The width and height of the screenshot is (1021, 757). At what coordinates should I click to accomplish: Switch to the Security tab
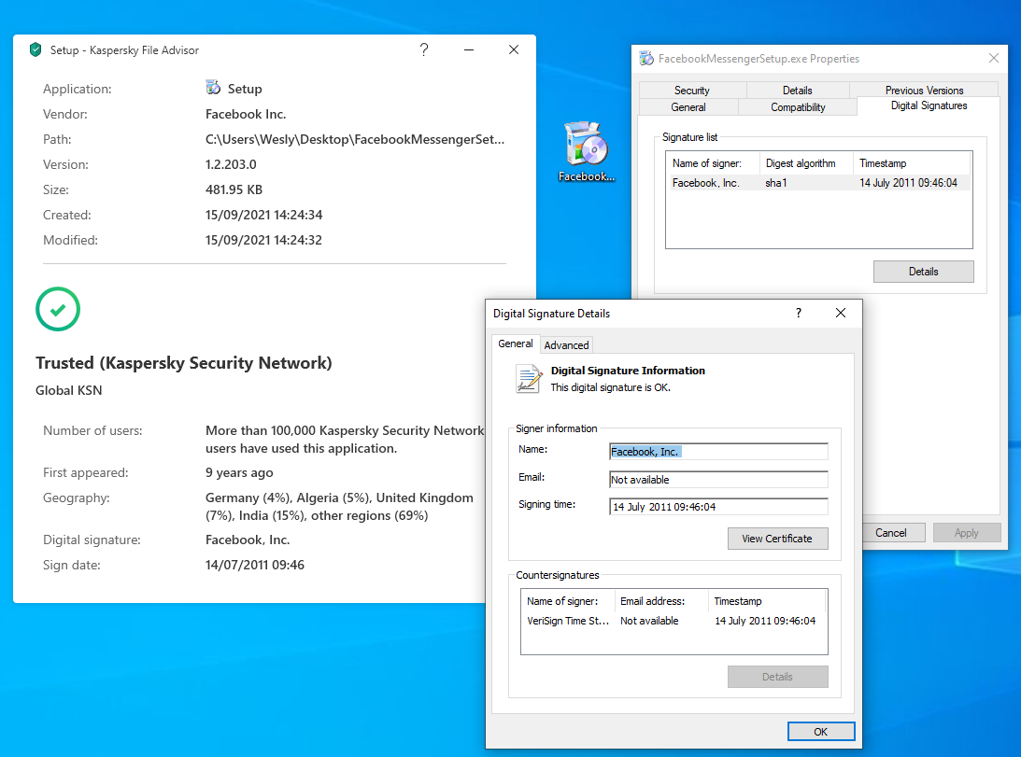(691, 90)
